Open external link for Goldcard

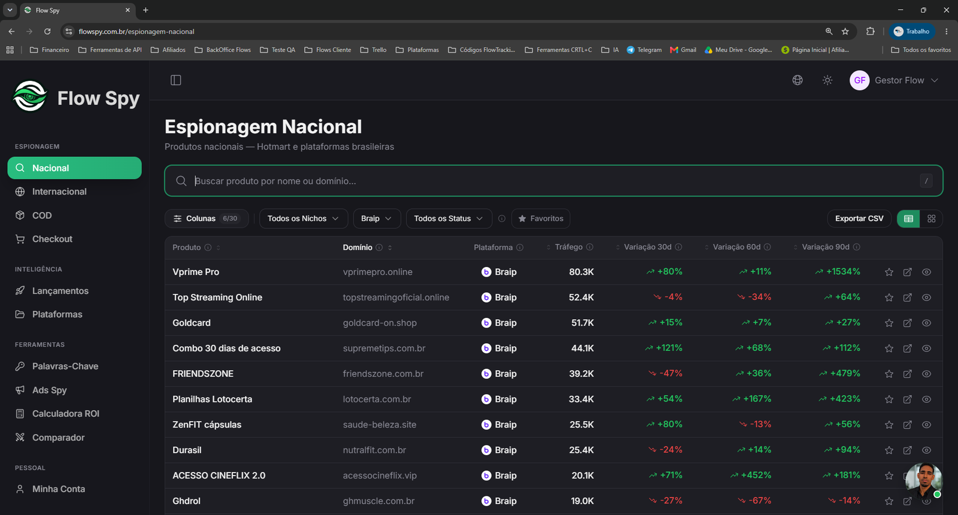tap(908, 323)
